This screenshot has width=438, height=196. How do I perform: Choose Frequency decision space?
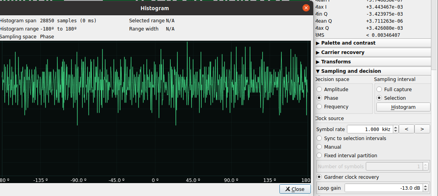coord(319,107)
